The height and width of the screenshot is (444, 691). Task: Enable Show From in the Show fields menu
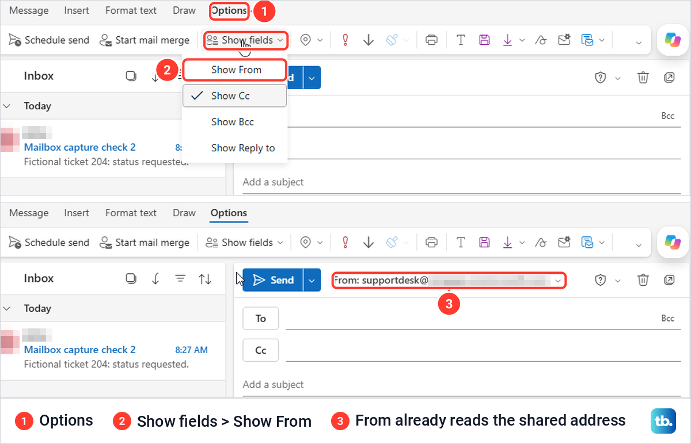[234, 70]
